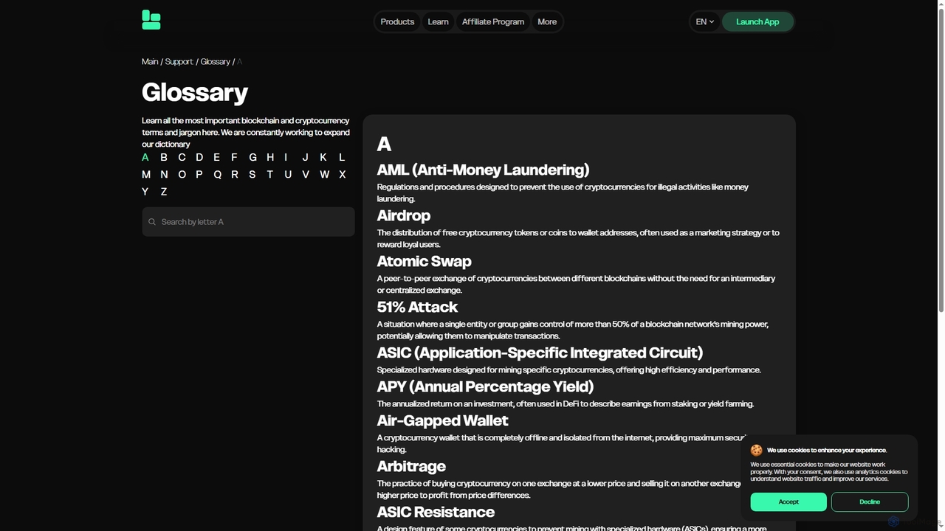Select letter L in alphabet index

click(x=342, y=157)
